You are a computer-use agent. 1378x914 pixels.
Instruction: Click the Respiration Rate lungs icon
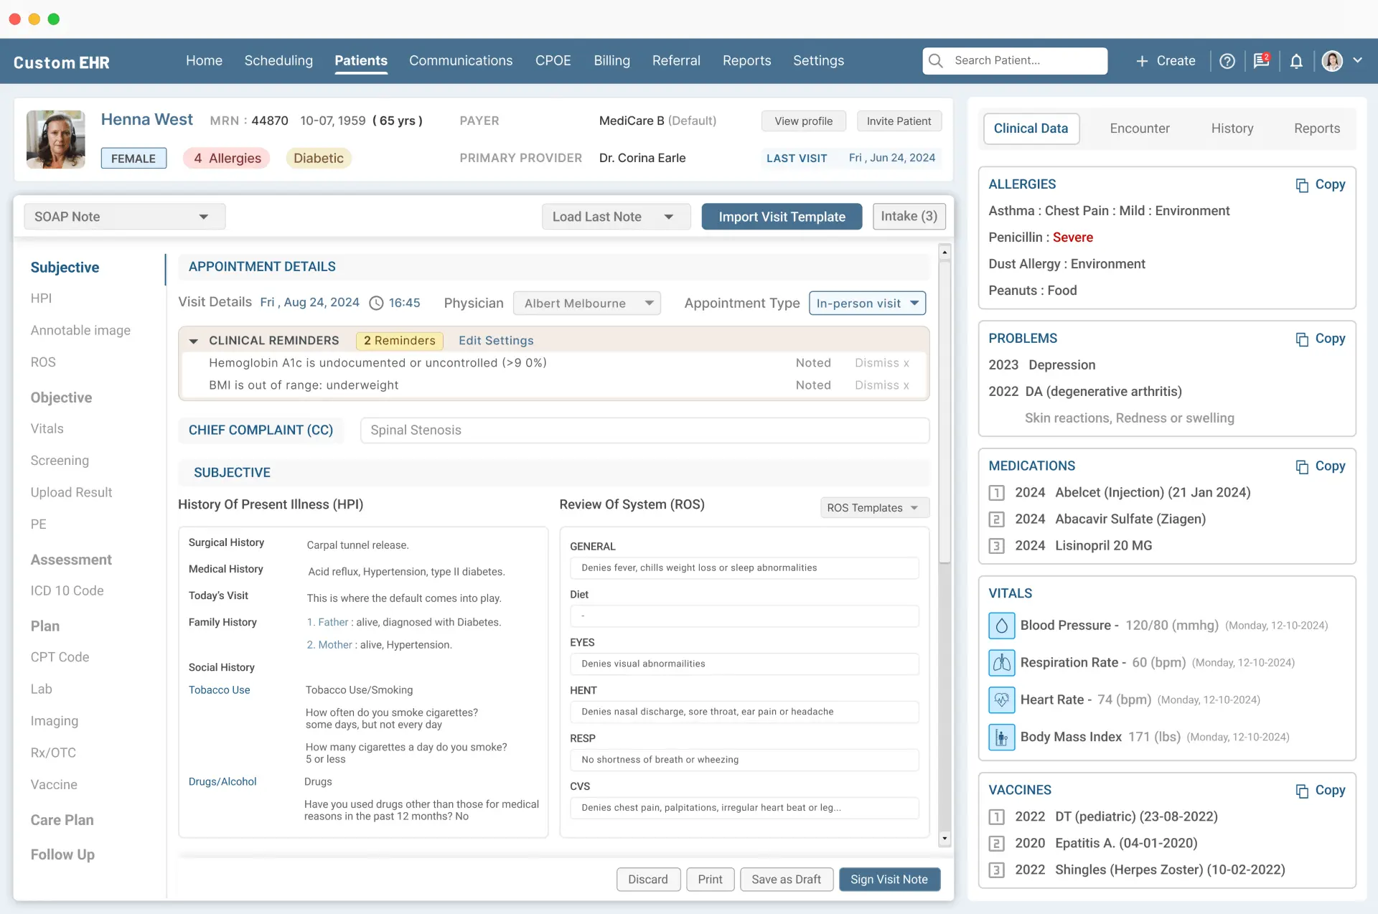tap(1001, 663)
